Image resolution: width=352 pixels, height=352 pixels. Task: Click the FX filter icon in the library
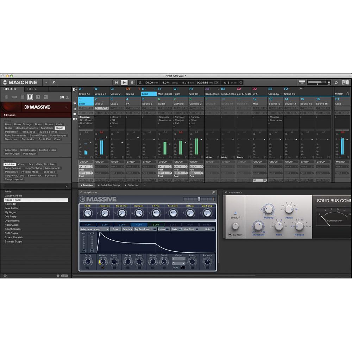pyautogui.click(x=38, y=97)
